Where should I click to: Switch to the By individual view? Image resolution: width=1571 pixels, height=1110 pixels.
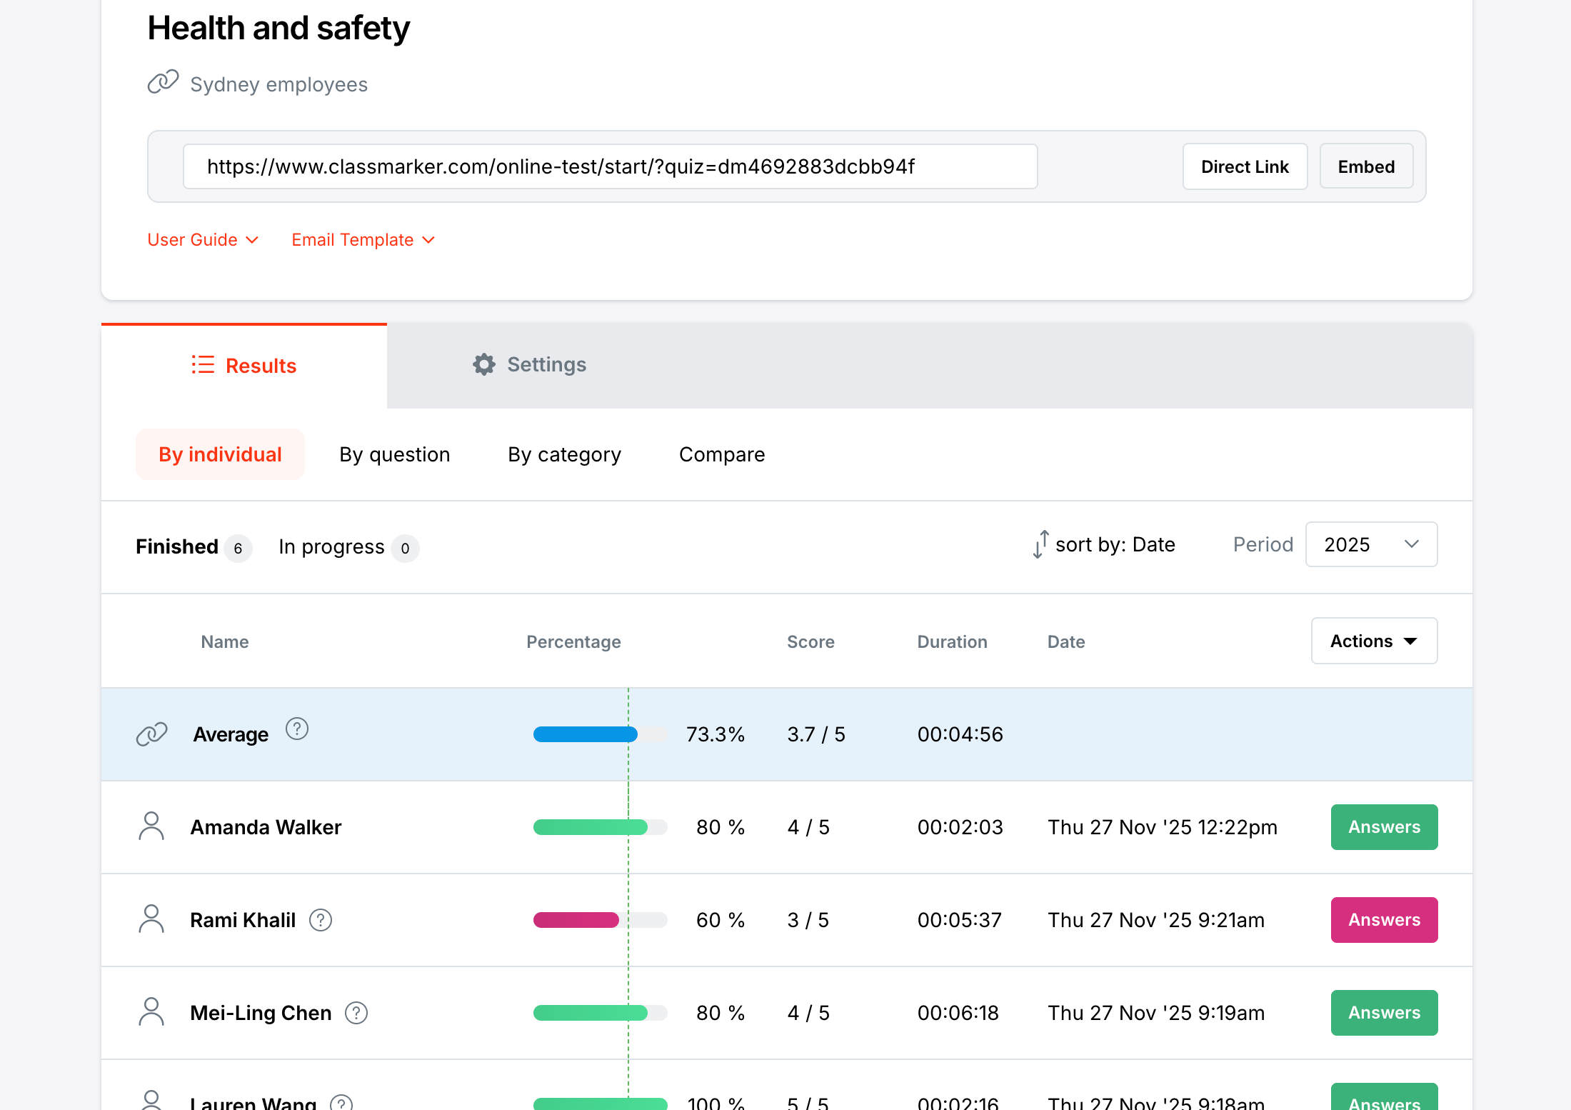point(220,454)
